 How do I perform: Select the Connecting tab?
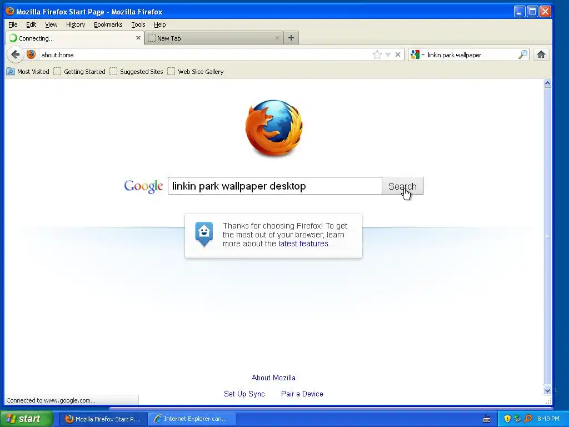click(75, 38)
